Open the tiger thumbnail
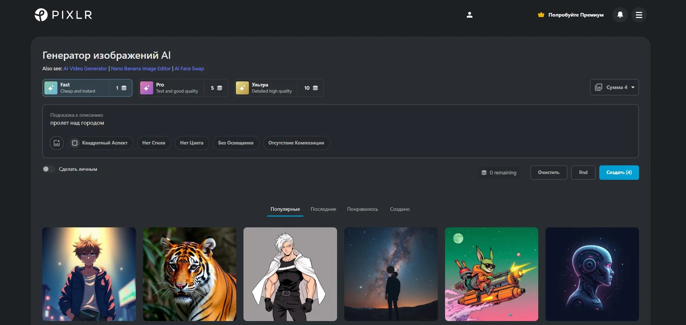686x325 pixels. (x=190, y=274)
